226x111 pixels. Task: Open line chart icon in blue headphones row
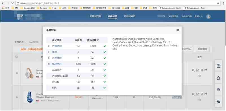click(197, 94)
